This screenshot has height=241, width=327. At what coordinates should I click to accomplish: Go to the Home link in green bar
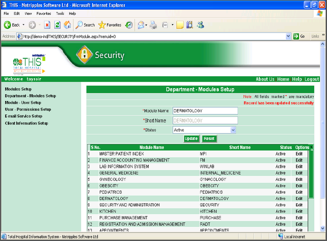[x=283, y=79]
